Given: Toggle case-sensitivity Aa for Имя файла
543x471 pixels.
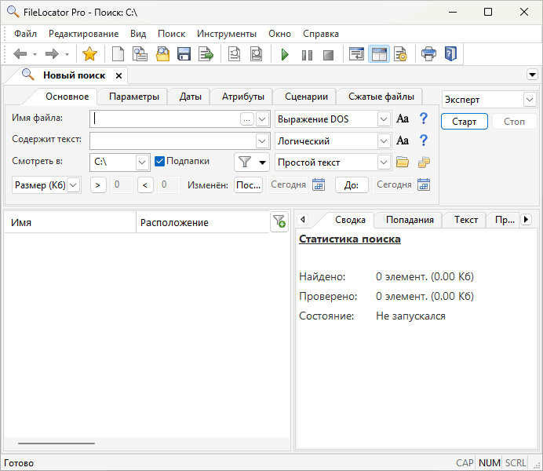Looking at the screenshot, I should 403,119.
